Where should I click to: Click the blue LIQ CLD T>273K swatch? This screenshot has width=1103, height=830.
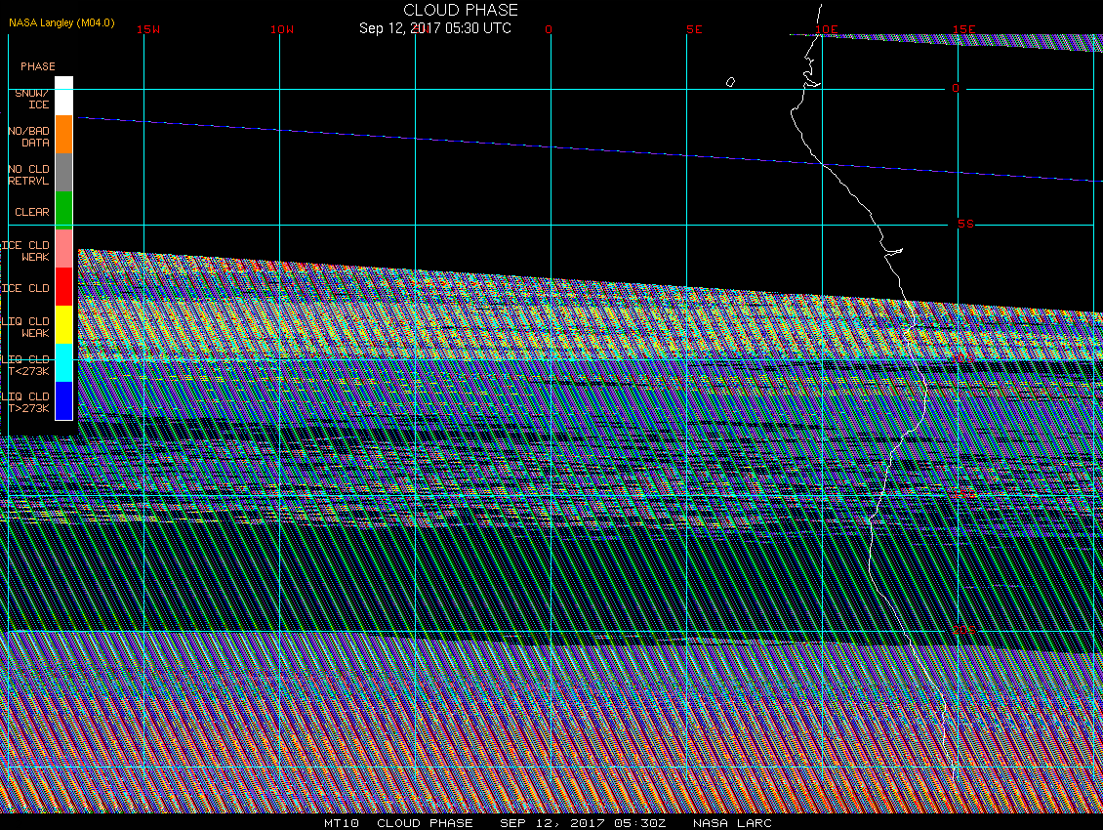point(64,400)
